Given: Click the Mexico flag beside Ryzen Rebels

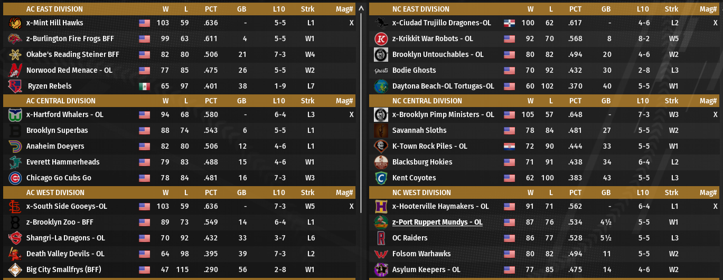Looking at the screenshot, I should tap(144, 86).
